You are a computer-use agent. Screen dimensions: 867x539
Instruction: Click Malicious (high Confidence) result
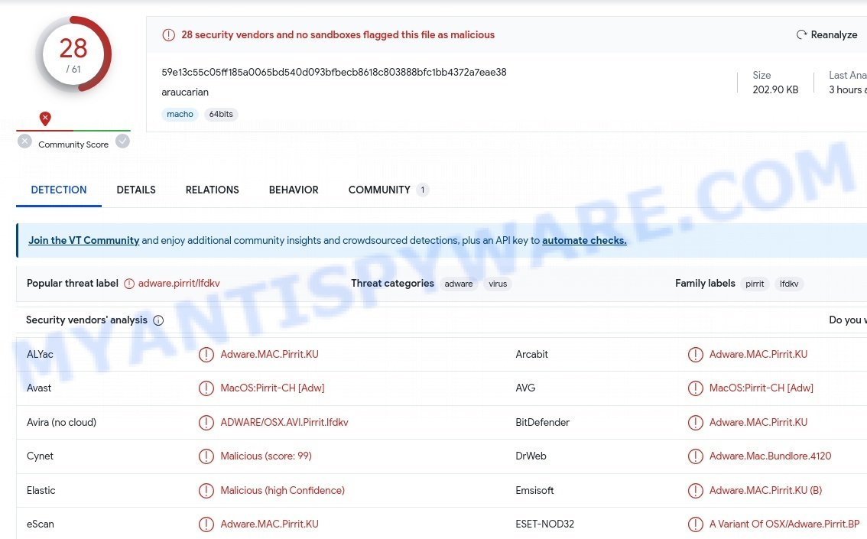point(283,490)
